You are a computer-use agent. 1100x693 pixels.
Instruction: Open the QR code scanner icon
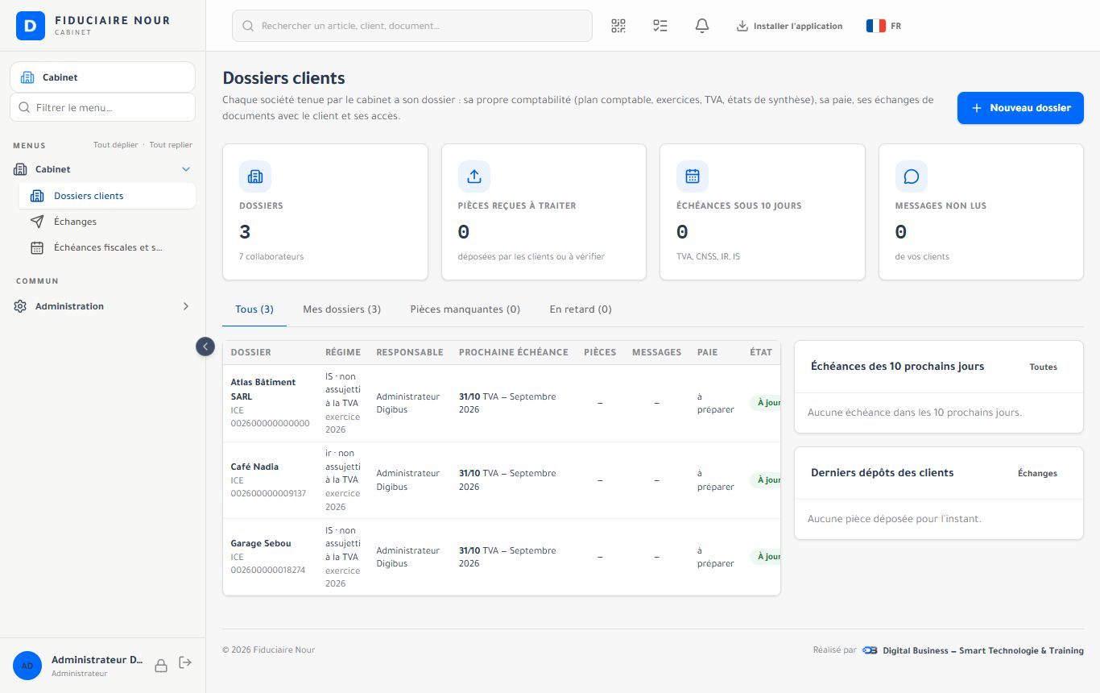[618, 26]
